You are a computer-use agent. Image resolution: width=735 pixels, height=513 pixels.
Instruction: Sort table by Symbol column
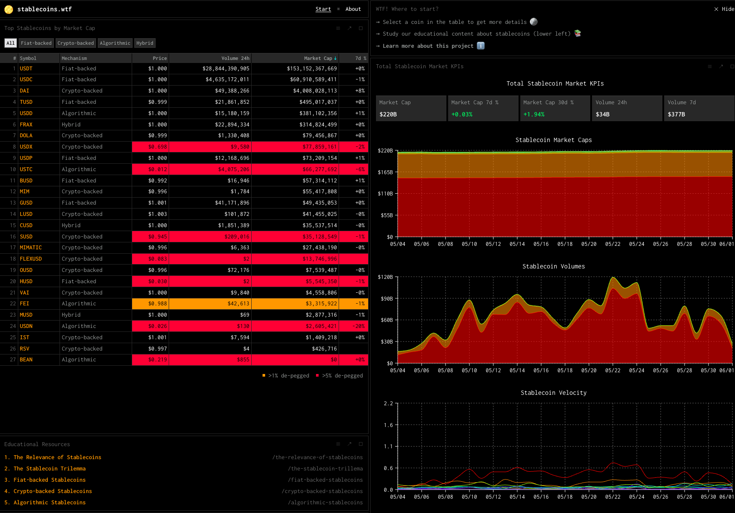28,58
